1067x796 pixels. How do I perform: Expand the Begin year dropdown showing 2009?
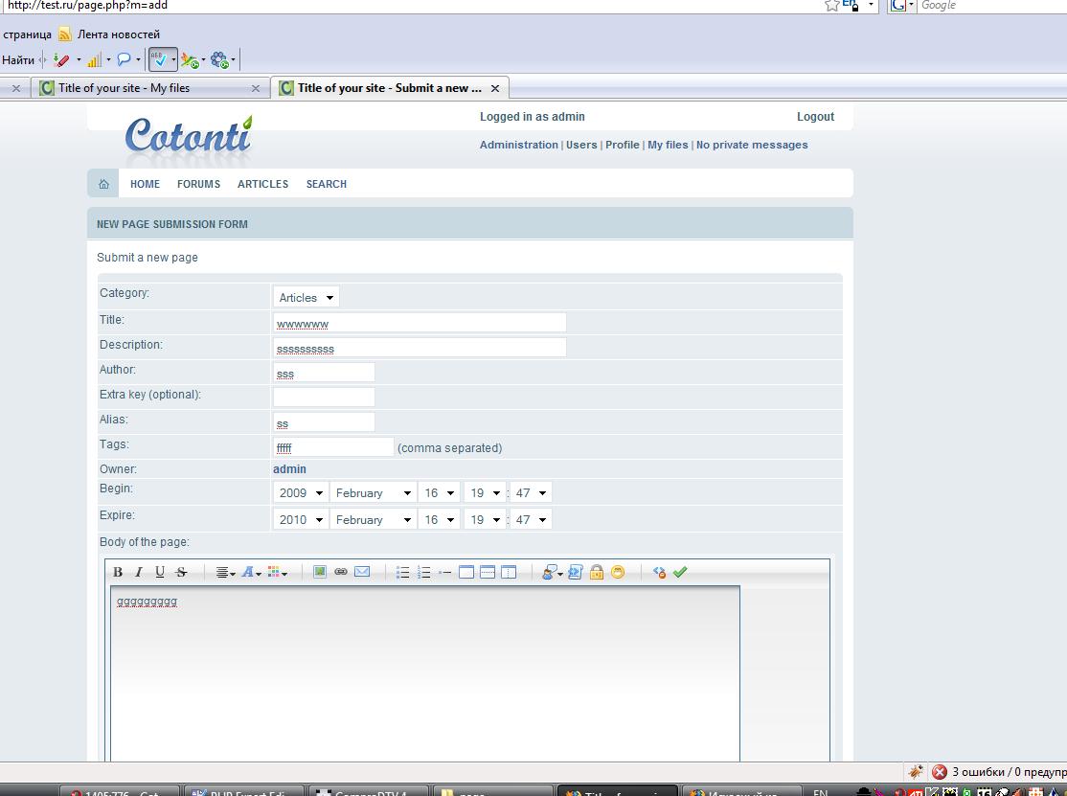point(300,493)
